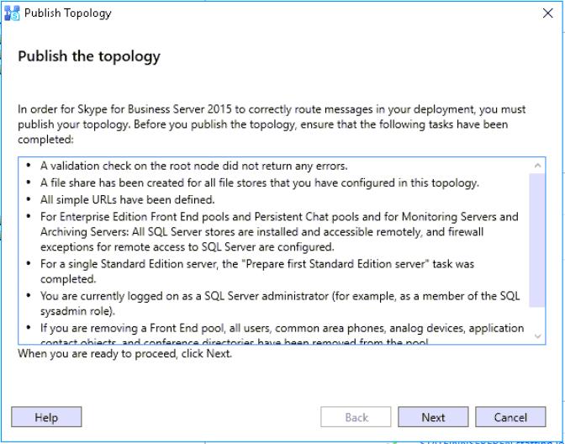Select 'All simple URLs have been defined.' text
The image size is (565, 444).
[x=128, y=199]
